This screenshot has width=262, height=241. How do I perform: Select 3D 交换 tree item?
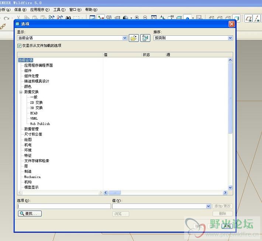[36, 108]
